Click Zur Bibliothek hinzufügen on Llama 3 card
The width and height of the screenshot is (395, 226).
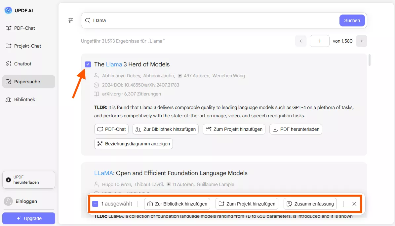pos(166,129)
